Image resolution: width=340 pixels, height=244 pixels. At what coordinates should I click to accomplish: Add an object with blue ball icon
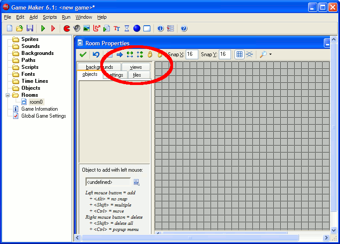pos(136,28)
